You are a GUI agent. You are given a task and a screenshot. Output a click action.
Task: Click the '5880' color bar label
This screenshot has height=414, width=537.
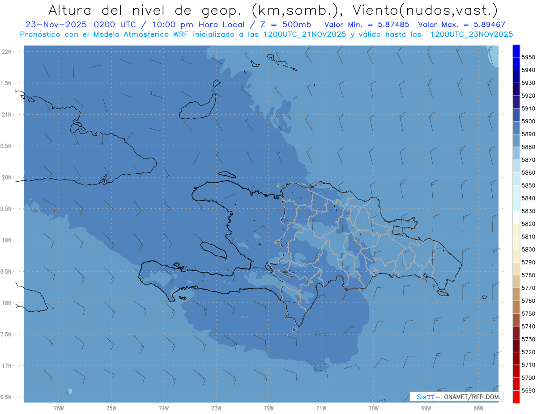[x=528, y=147]
